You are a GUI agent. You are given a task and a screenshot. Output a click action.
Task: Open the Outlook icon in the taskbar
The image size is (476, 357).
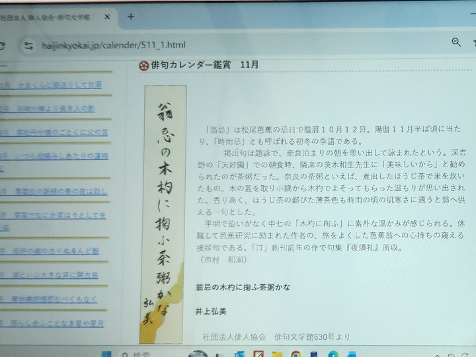pyautogui.click(x=239, y=354)
